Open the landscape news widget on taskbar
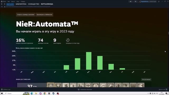The image size is (169, 95). [26, 93]
